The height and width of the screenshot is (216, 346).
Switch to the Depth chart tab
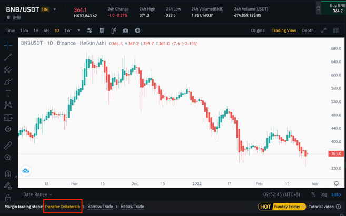coord(308,30)
